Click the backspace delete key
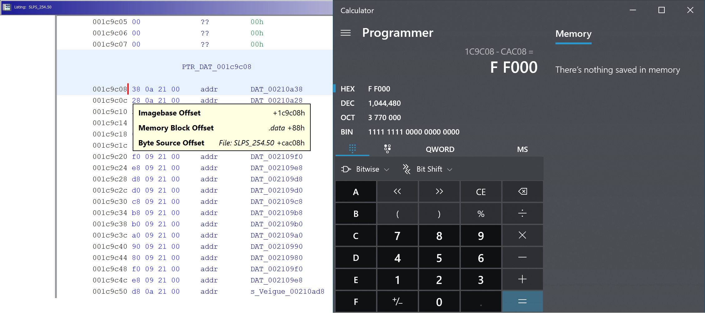This screenshot has width=705, height=313. [522, 191]
